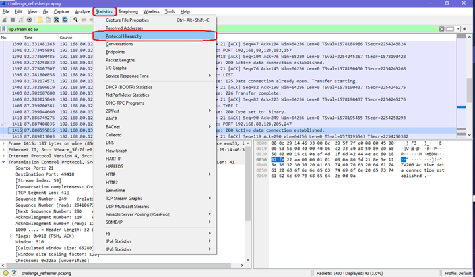Select packet row number 1409
Viewport: 475px width, 277px height.
coord(228,111)
